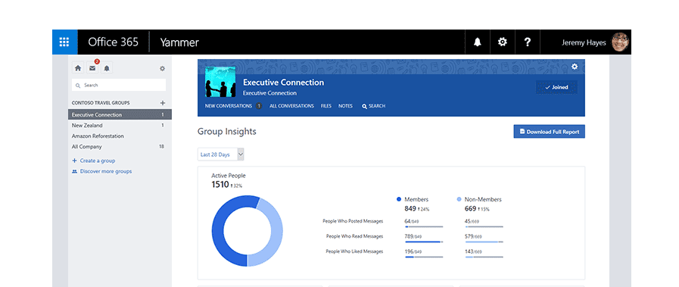
Task: Open the Notes tab
Action: click(x=345, y=106)
